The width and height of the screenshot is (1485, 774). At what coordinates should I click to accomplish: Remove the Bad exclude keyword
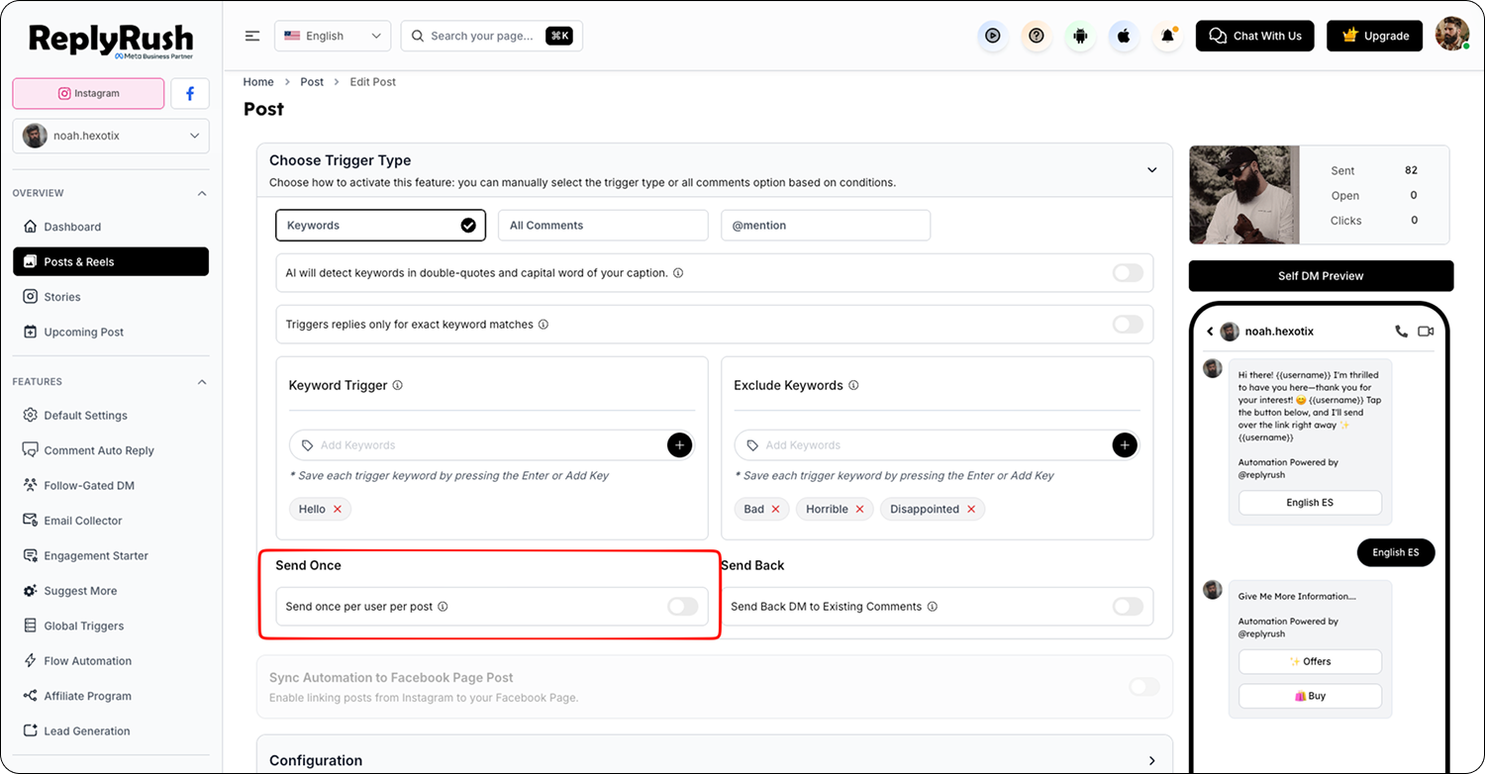[775, 509]
